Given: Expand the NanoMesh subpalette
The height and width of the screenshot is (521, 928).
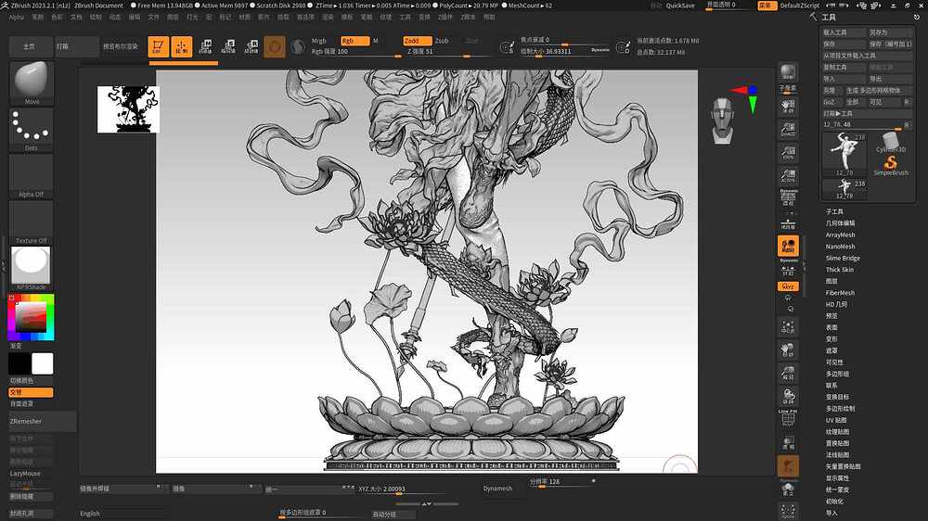Looking at the screenshot, I should coord(841,247).
